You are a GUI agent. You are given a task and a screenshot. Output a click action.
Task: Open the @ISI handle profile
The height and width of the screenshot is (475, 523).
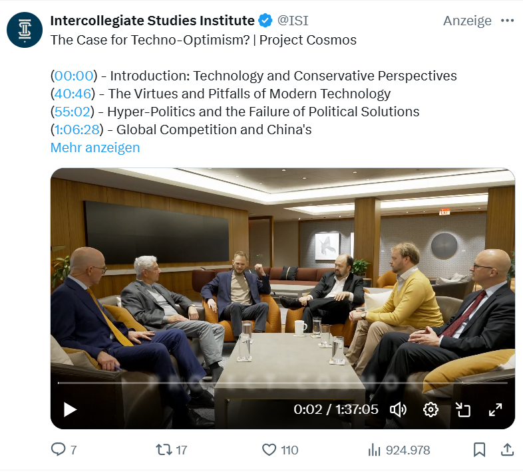coord(293,21)
